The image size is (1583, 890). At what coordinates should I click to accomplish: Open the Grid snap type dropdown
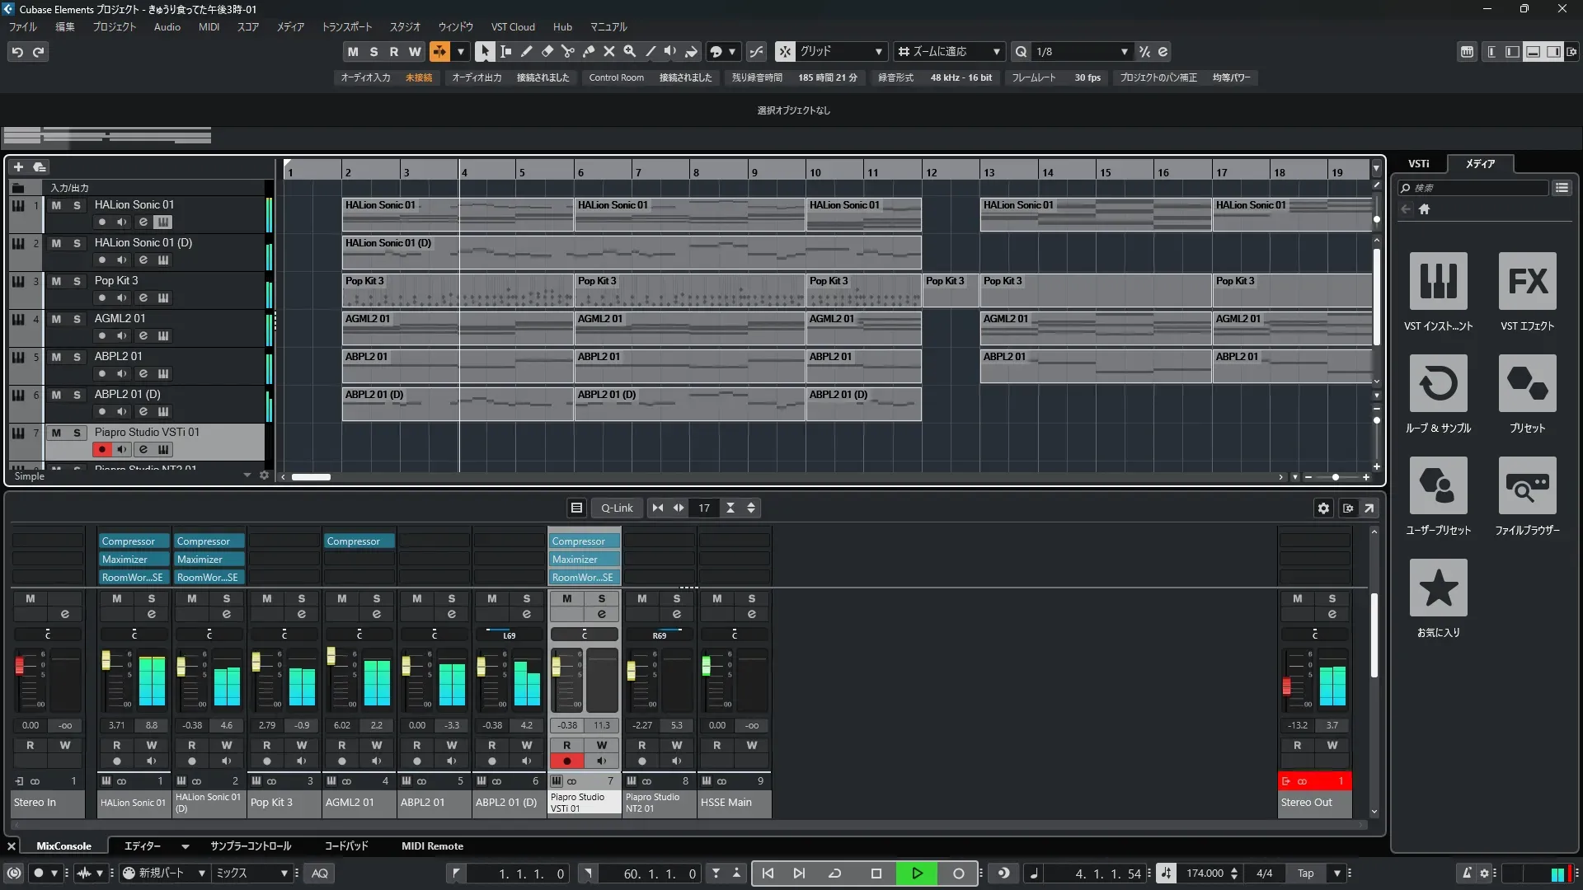[878, 51]
